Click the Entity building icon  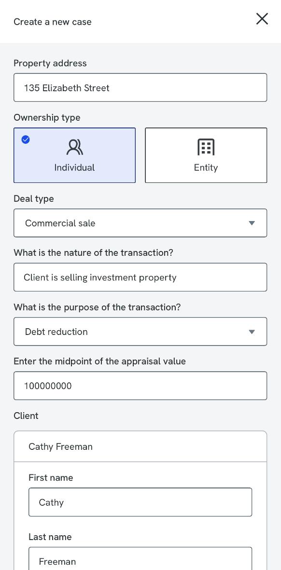pos(206,147)
